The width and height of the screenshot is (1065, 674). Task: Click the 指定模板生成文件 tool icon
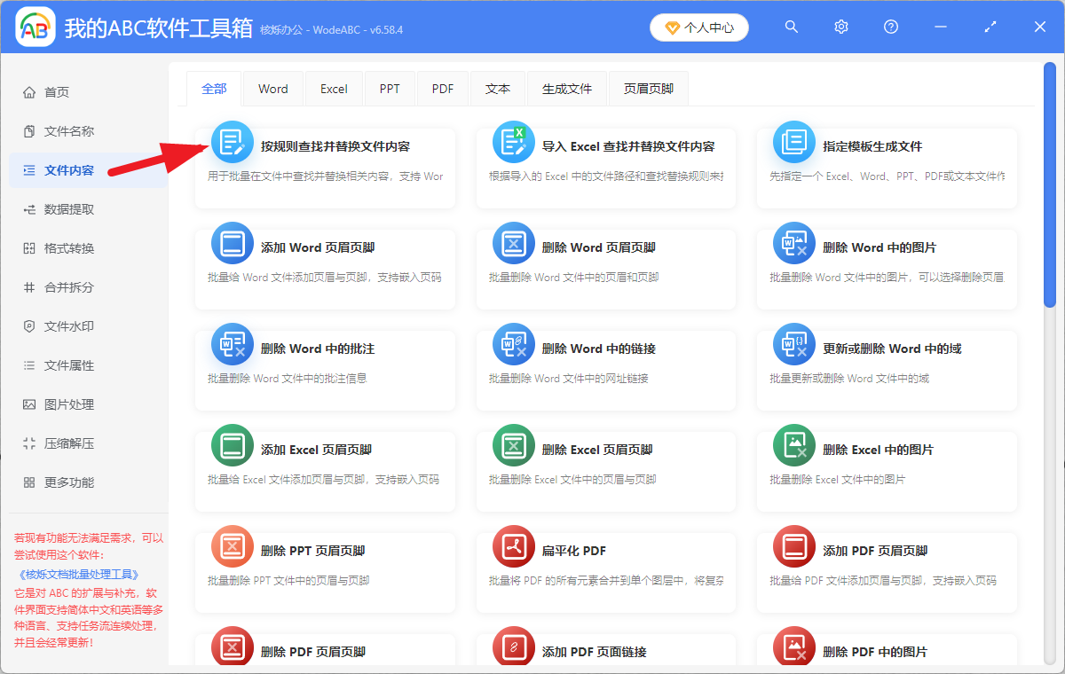click(794, 140)
